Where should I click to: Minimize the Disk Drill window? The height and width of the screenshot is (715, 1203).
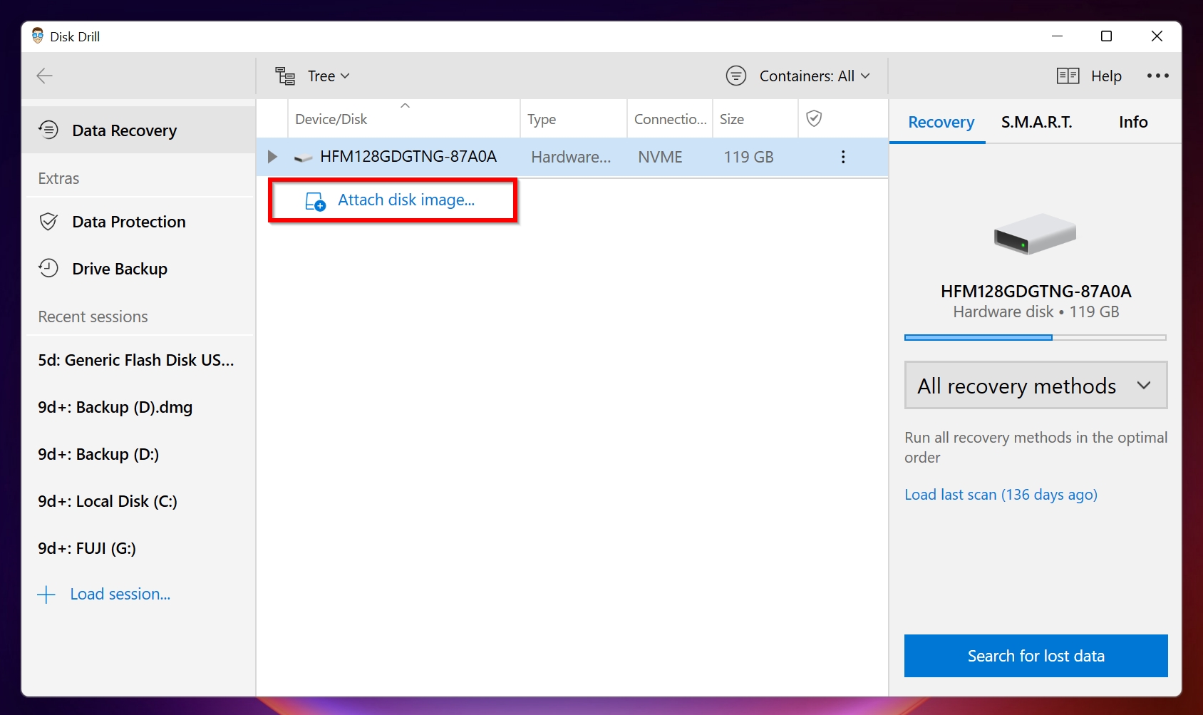[1058, 36]
